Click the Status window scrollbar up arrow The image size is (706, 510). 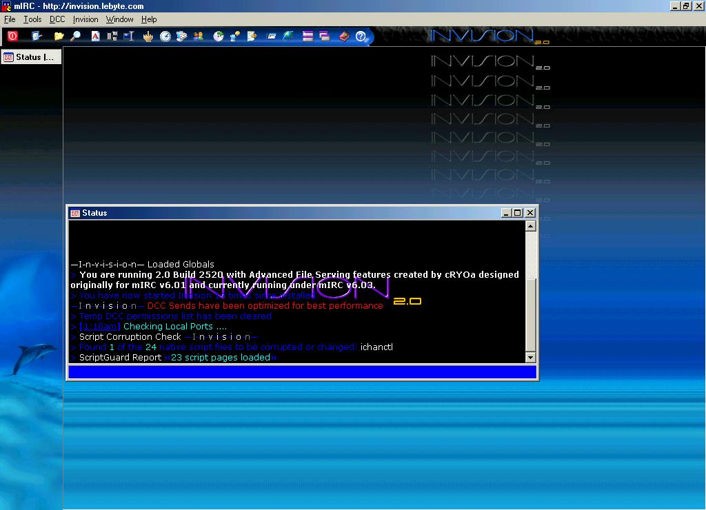530,226
